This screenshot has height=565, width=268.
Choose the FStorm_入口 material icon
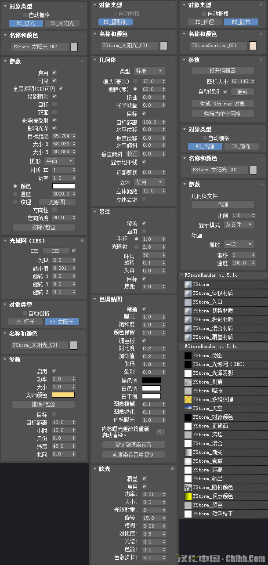188,302
